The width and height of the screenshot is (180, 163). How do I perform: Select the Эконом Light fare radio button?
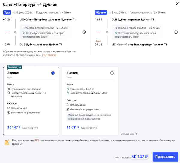click(53, 73)
